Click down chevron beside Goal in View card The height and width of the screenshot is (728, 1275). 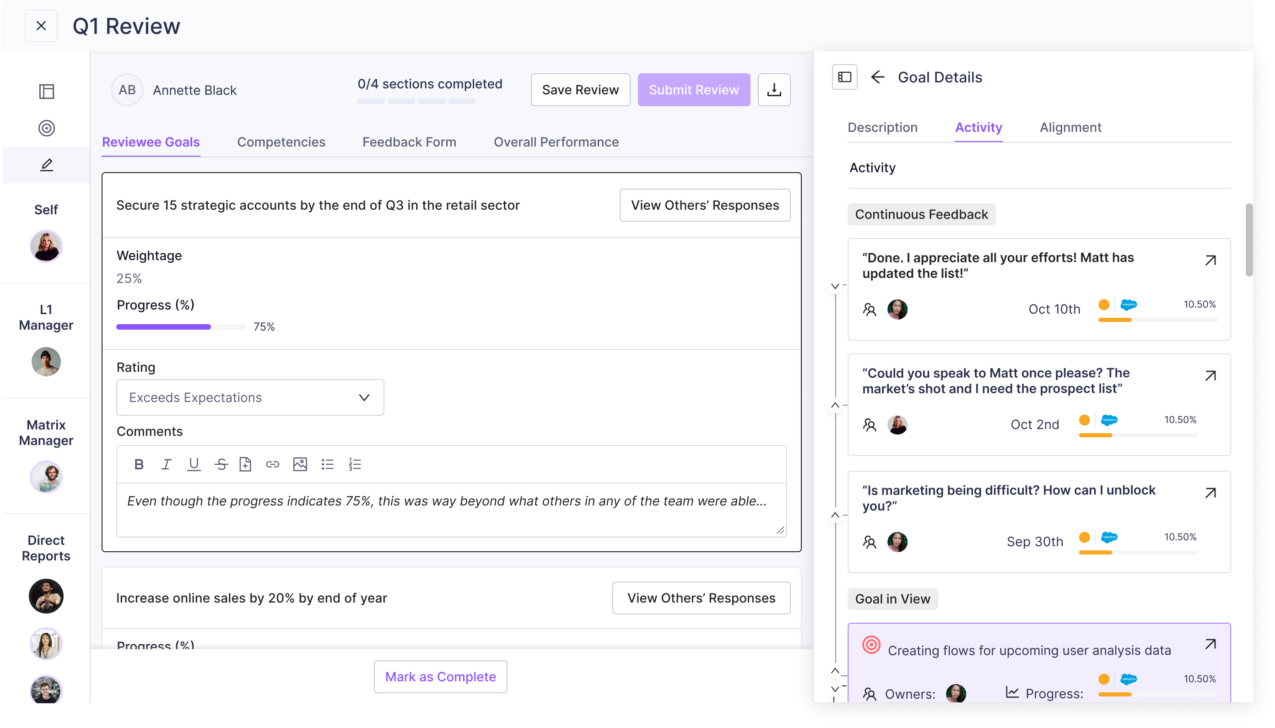pos(835,689)
